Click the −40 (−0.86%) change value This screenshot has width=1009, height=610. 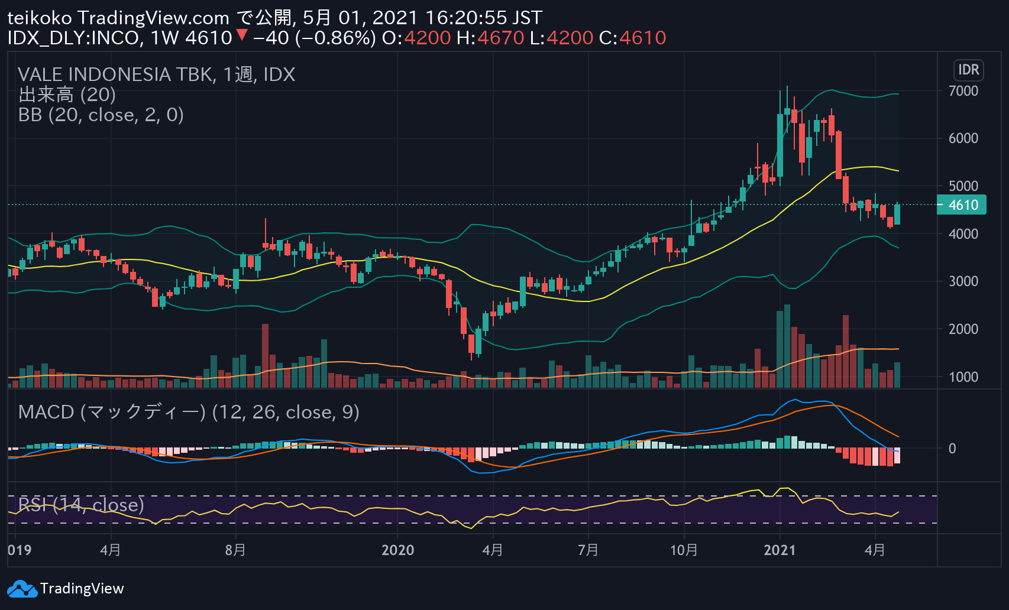314,38
